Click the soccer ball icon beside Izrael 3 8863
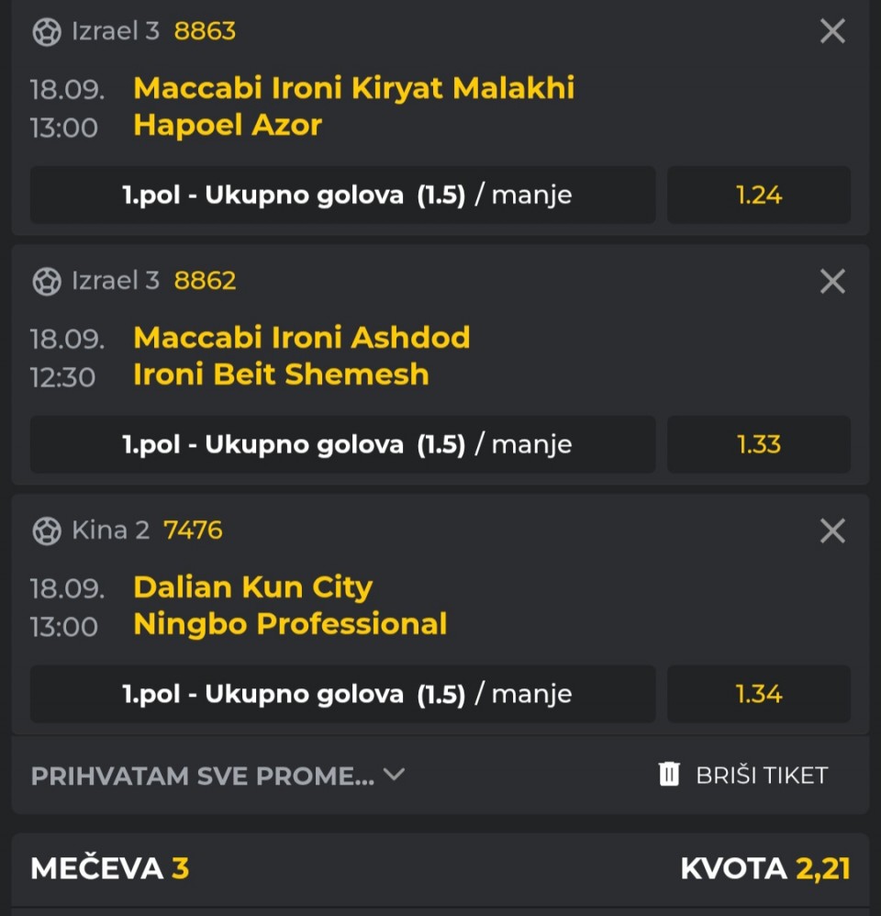881x916 pixels. (x=47, y=31)
